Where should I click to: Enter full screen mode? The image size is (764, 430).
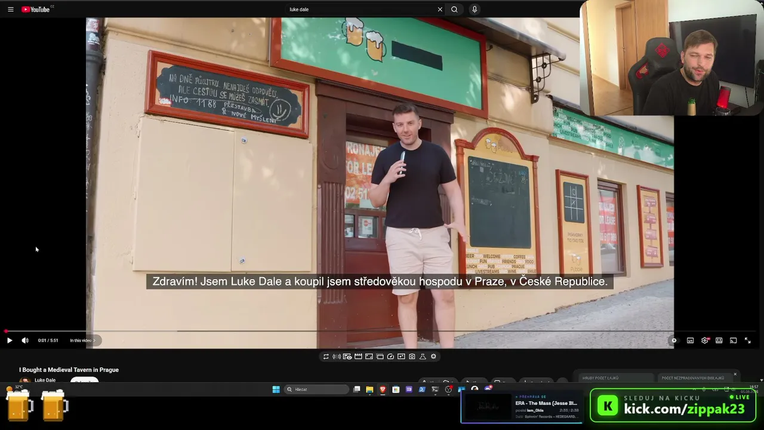[747, 340]
